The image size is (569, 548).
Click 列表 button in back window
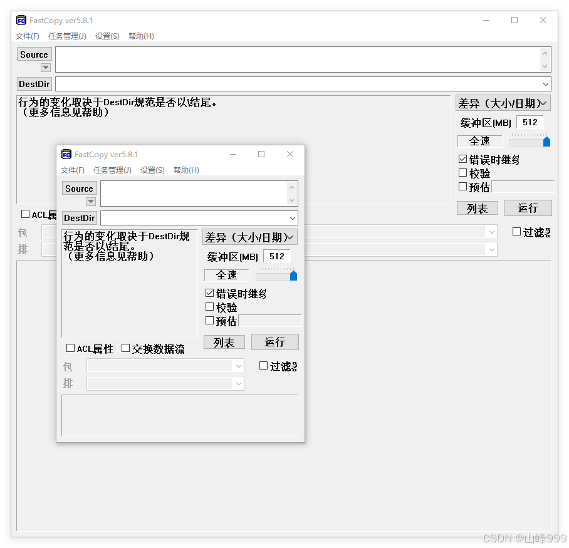477,208
